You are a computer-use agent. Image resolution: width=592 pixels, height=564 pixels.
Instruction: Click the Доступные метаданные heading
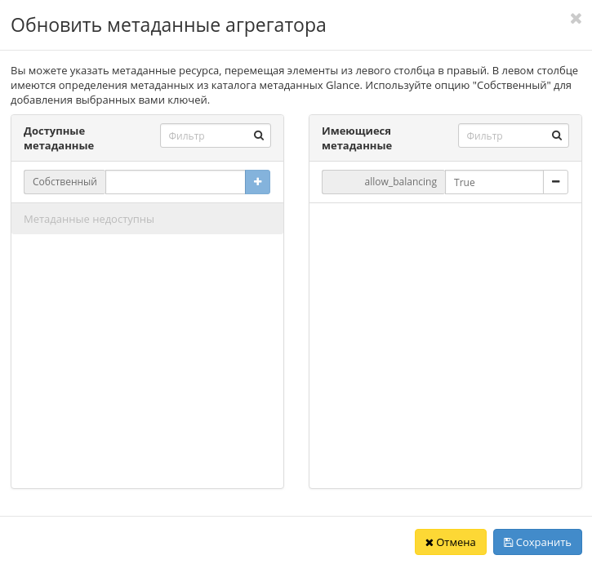pos(59,138)
